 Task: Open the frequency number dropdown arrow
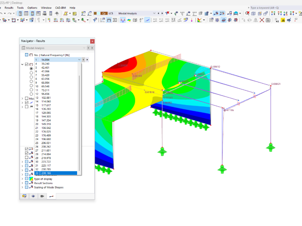point(79,60)
